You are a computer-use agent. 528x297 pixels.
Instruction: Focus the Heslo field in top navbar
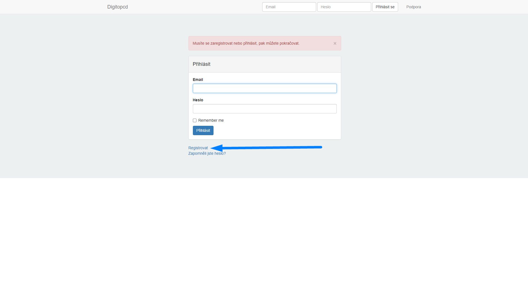click(344, 7)
